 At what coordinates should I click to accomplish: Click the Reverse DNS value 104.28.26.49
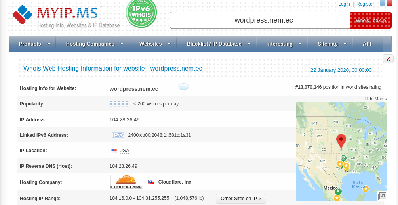(x=123, y=166)
